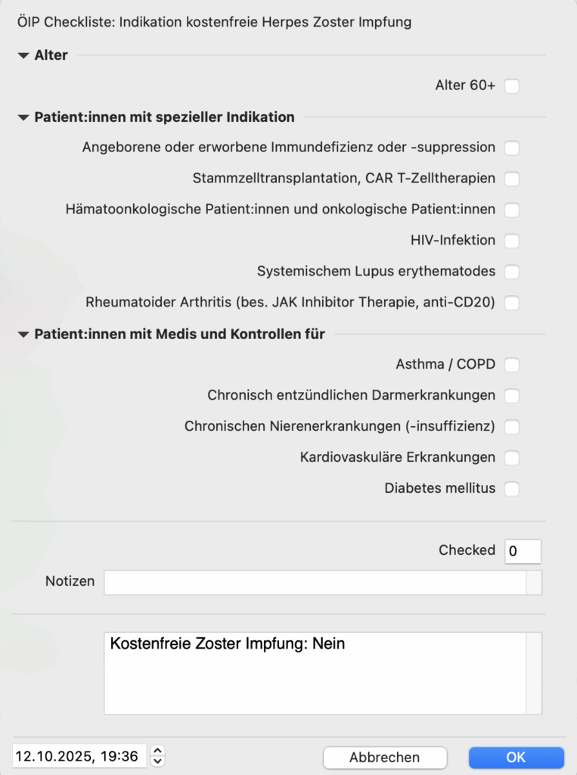This screenshot has width=577, height=775.
Task: Click the Checked count field
Action: (x=523, y=551)
